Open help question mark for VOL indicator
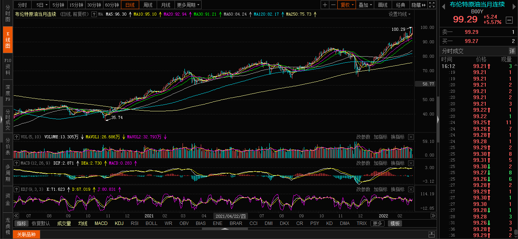 [16, 137]
